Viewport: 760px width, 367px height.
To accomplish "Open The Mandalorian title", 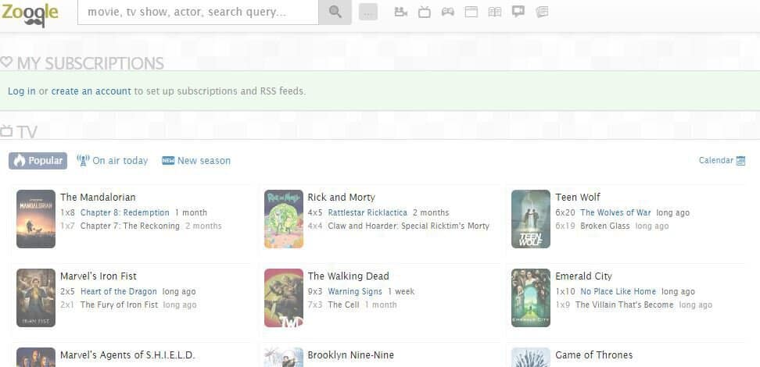I will click(x=98, y=197).
